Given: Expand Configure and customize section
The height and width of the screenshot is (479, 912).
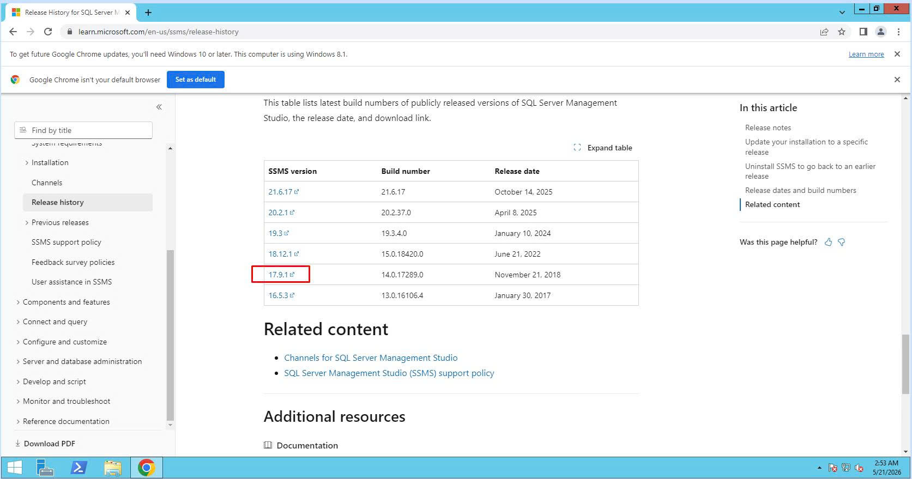Looking at the screenshot, I should pos(18,342).
